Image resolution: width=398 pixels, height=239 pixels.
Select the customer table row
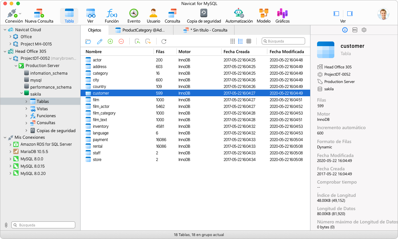(149, 93)
